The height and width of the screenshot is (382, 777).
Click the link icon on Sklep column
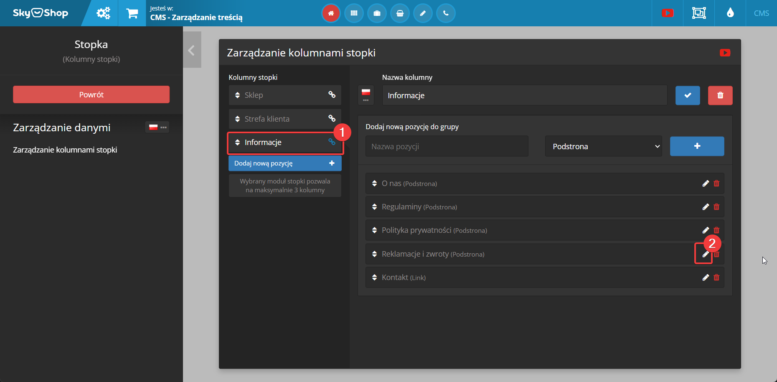(332, 94)
